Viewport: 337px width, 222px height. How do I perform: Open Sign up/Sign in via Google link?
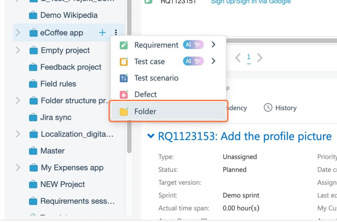pos(251,2)
